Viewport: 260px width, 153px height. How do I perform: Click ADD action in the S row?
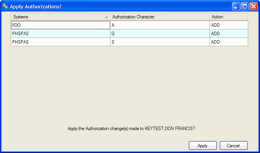[228, 42]
